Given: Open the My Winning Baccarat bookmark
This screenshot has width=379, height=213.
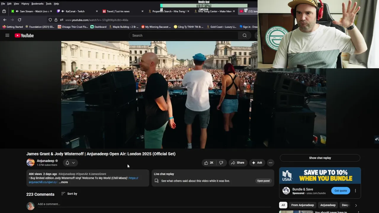Looking at the screenshot, I should (x=156, y=27).
